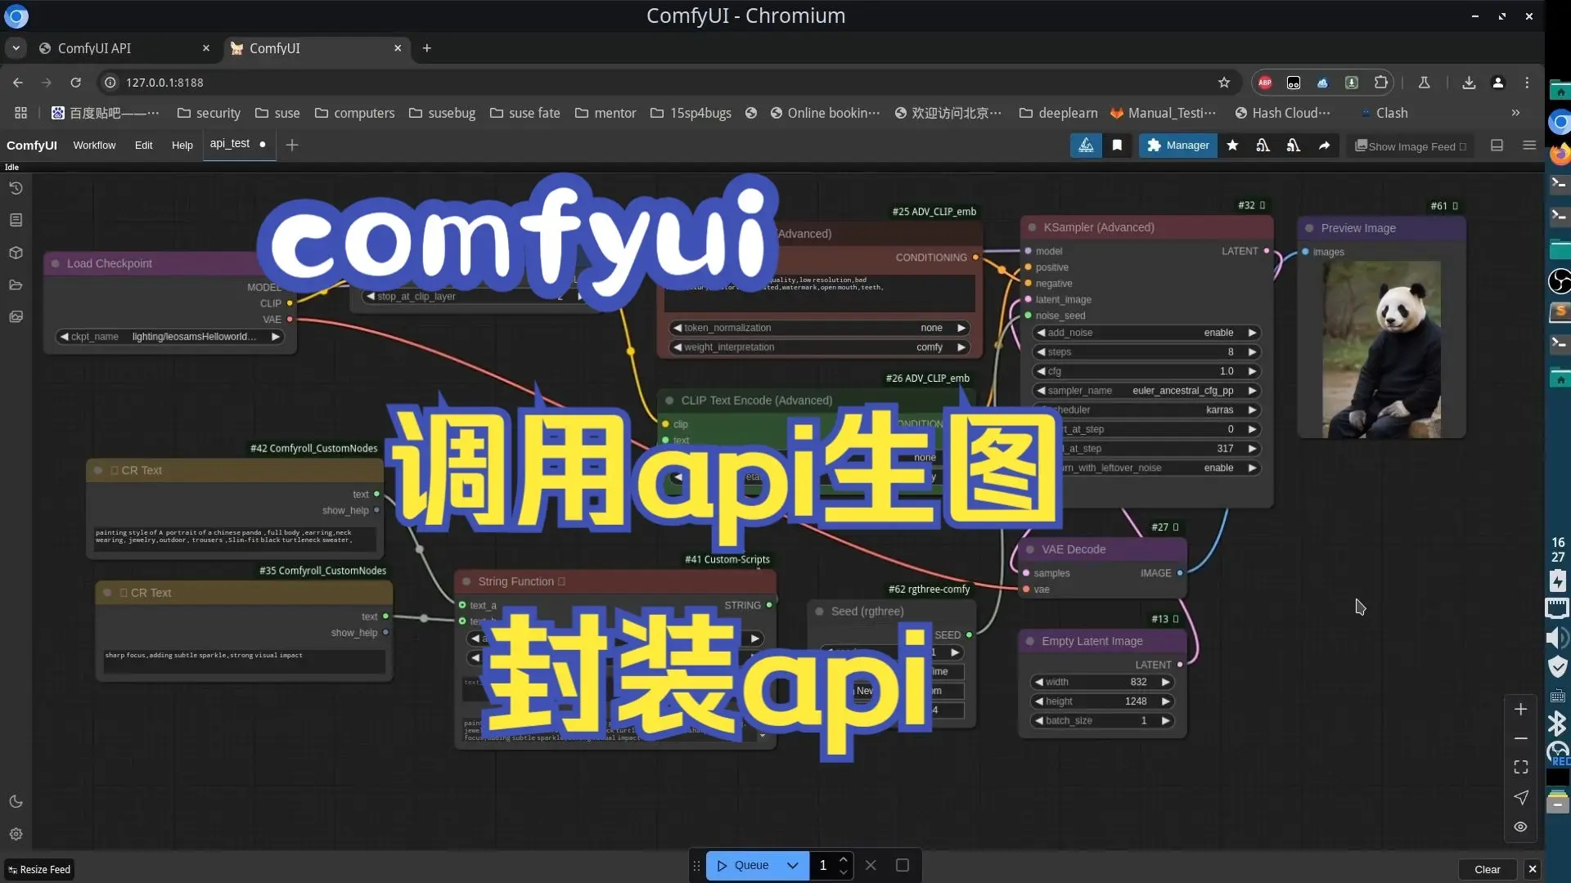Open settings gear in left sidebar
The image size is (1571, 883).
pos(16,835)
